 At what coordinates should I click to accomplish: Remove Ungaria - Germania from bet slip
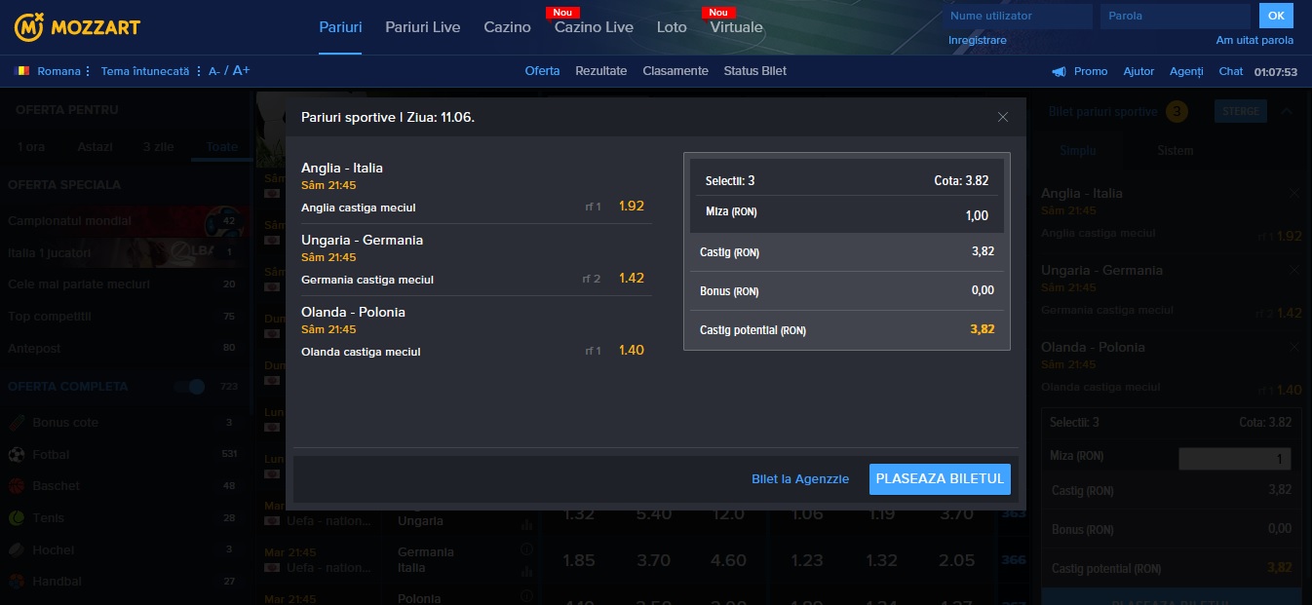[1294, 270]
